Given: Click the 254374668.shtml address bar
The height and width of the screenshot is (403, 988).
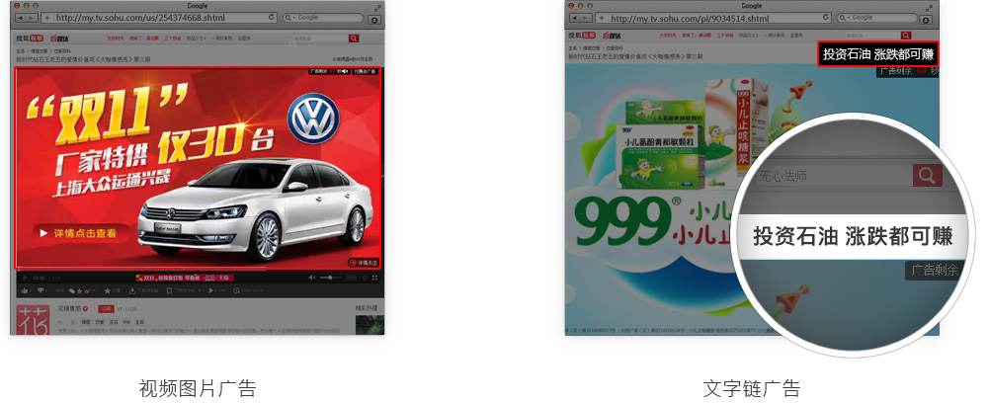Looking at the screenshot, I should (158, 18).
